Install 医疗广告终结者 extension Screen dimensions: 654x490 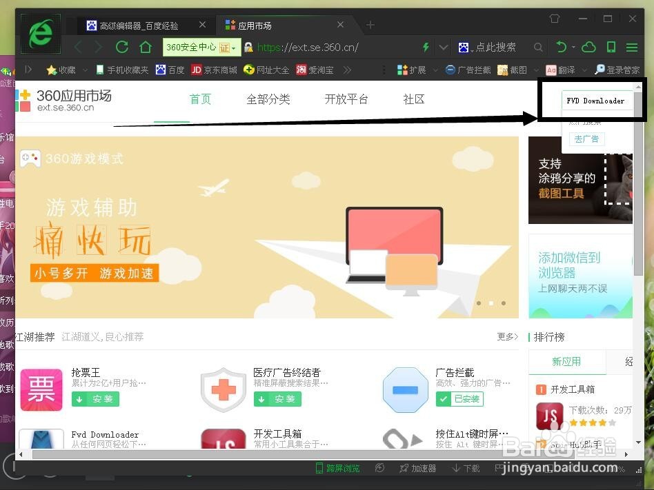(277, 399)
